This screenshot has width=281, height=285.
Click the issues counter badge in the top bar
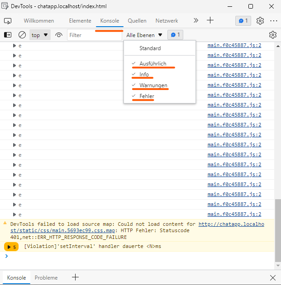243,21
